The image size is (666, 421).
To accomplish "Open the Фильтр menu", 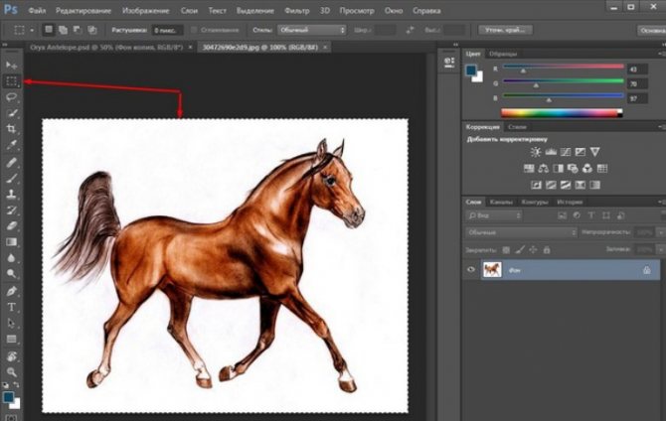I will 297,9.
